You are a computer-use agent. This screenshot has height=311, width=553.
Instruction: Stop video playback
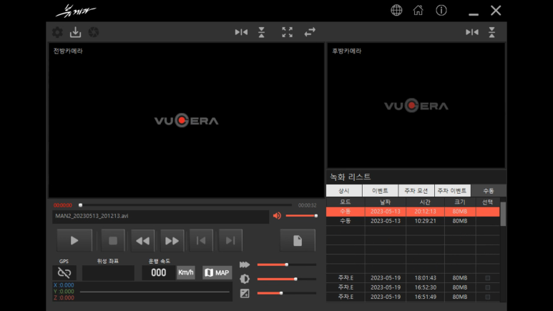click(x=113, y=240)
